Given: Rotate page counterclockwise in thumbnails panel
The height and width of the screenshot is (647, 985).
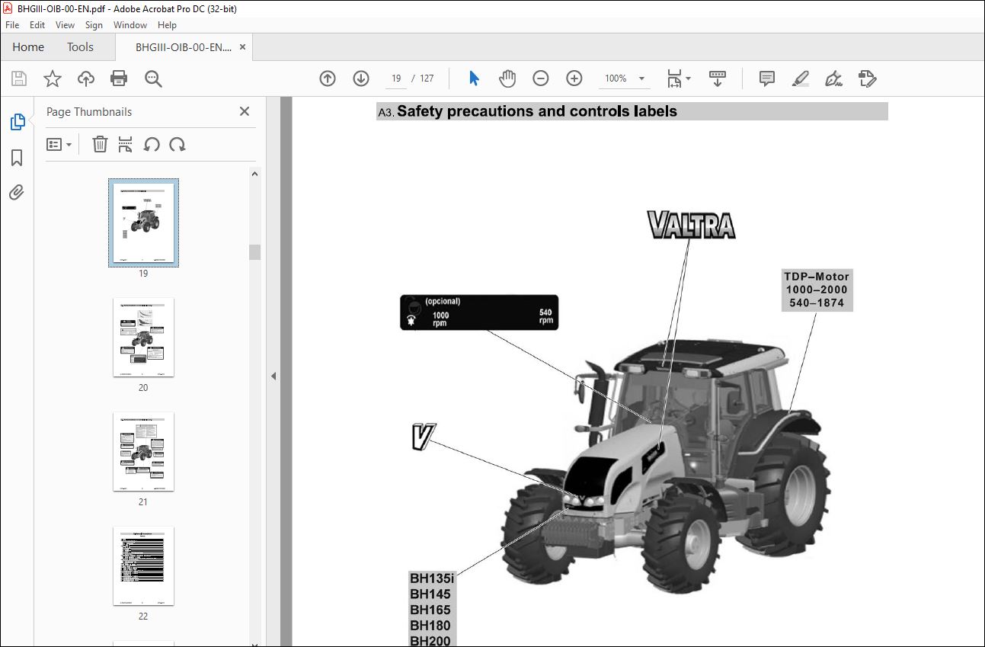Looking at the screenshot, I should click(x=152, y=144).
